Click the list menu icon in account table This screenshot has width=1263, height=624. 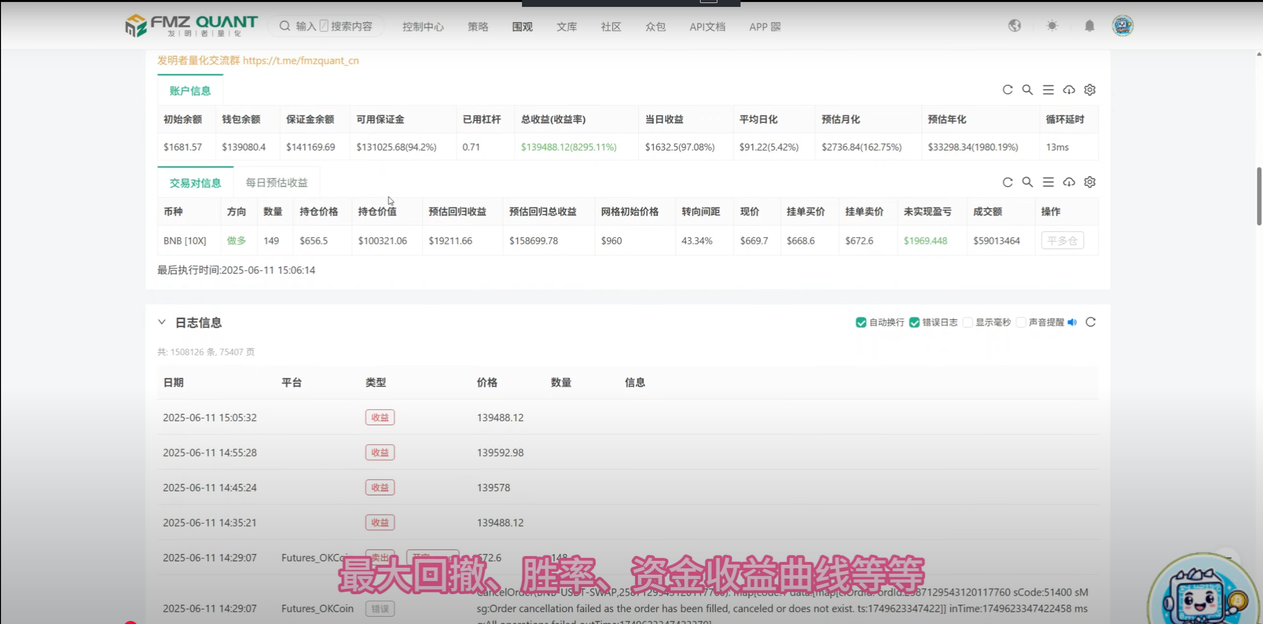coord(1048,90)
